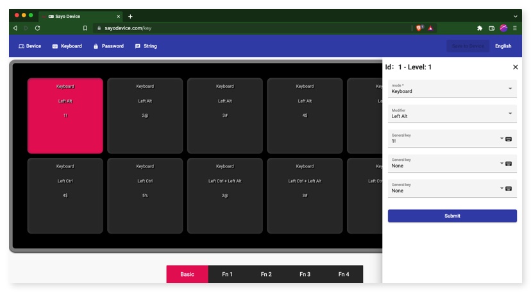
Task: Click Brave Shields icon in address bar
Action: (419, 28)
